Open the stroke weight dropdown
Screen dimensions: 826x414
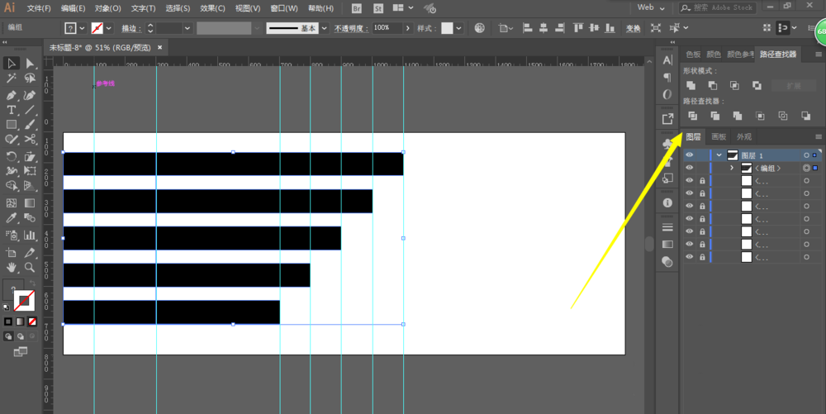[187, 28]
